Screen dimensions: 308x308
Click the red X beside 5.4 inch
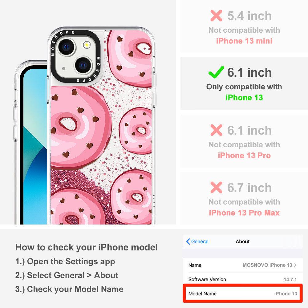coord(216,15)
